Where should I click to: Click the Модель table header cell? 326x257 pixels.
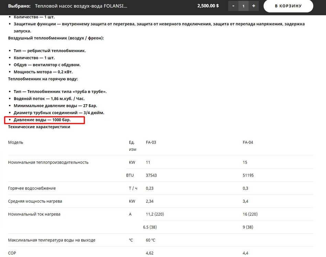point(15,142)
